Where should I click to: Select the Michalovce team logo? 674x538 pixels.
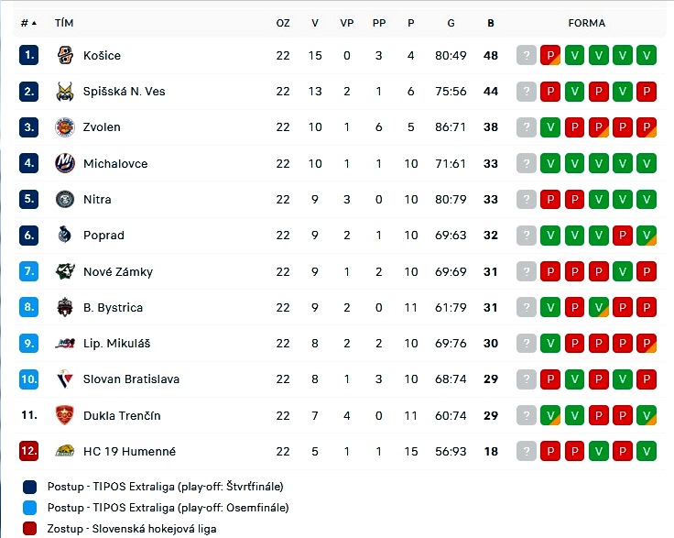click(x=65, y=163)
